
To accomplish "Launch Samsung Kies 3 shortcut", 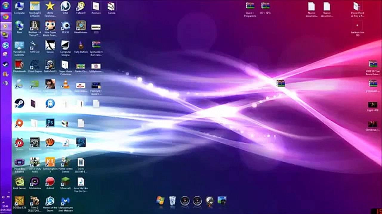I will tap(50, 165).
